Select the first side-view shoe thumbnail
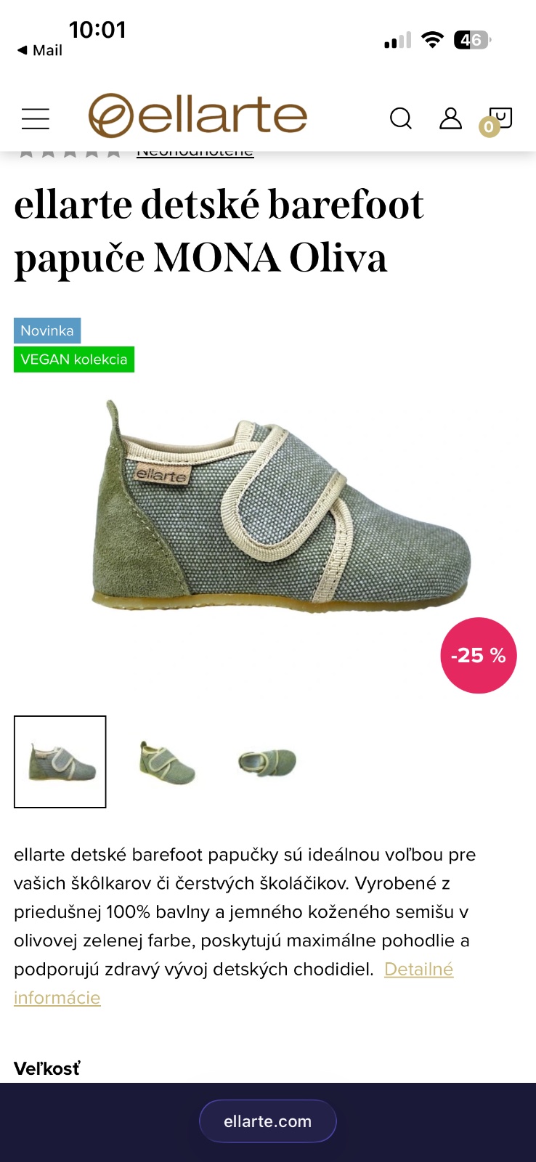536x1162 pixels. (x=60, y=762)
